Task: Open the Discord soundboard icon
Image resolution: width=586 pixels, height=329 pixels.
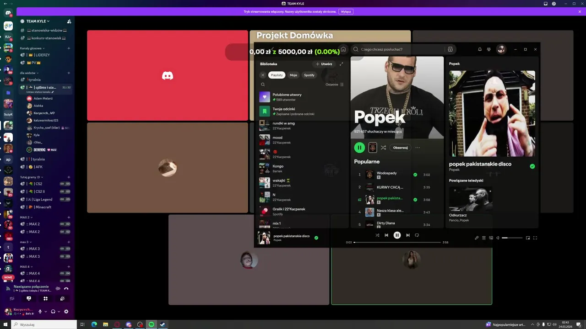Action: tap(62, 298)
